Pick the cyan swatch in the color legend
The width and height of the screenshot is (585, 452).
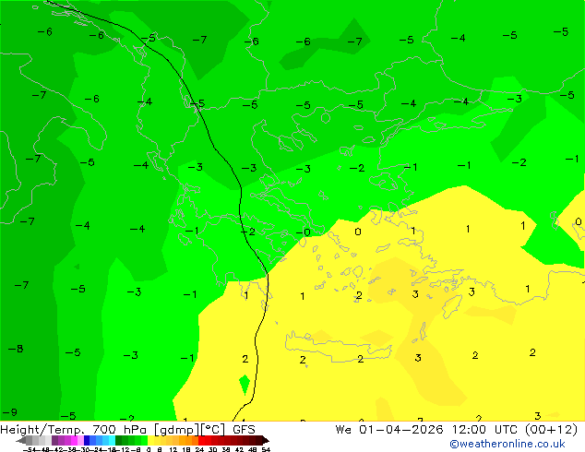pos(112,440)
